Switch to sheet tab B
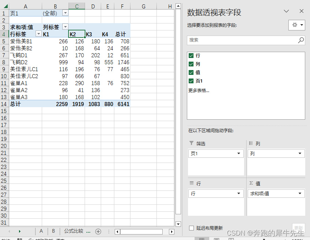310x240 pixels. [53, 231]
